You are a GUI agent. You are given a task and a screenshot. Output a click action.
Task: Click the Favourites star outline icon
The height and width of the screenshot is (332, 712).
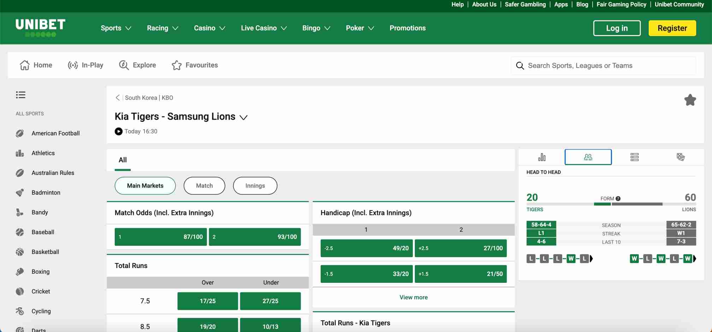177,65
